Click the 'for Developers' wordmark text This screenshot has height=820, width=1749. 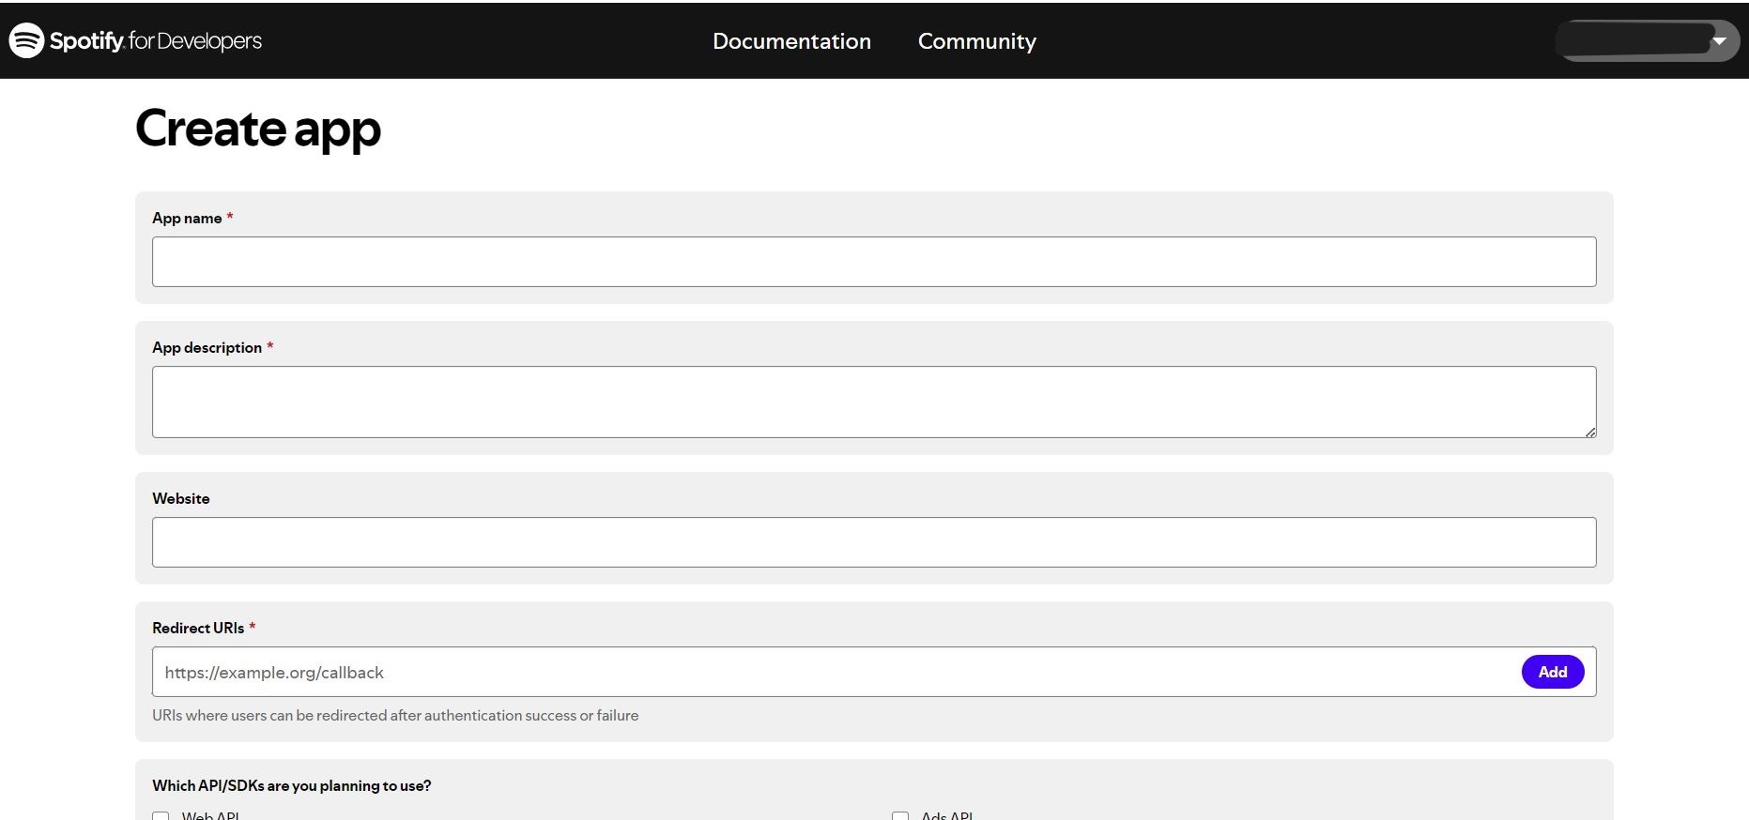tap(195, 41)
